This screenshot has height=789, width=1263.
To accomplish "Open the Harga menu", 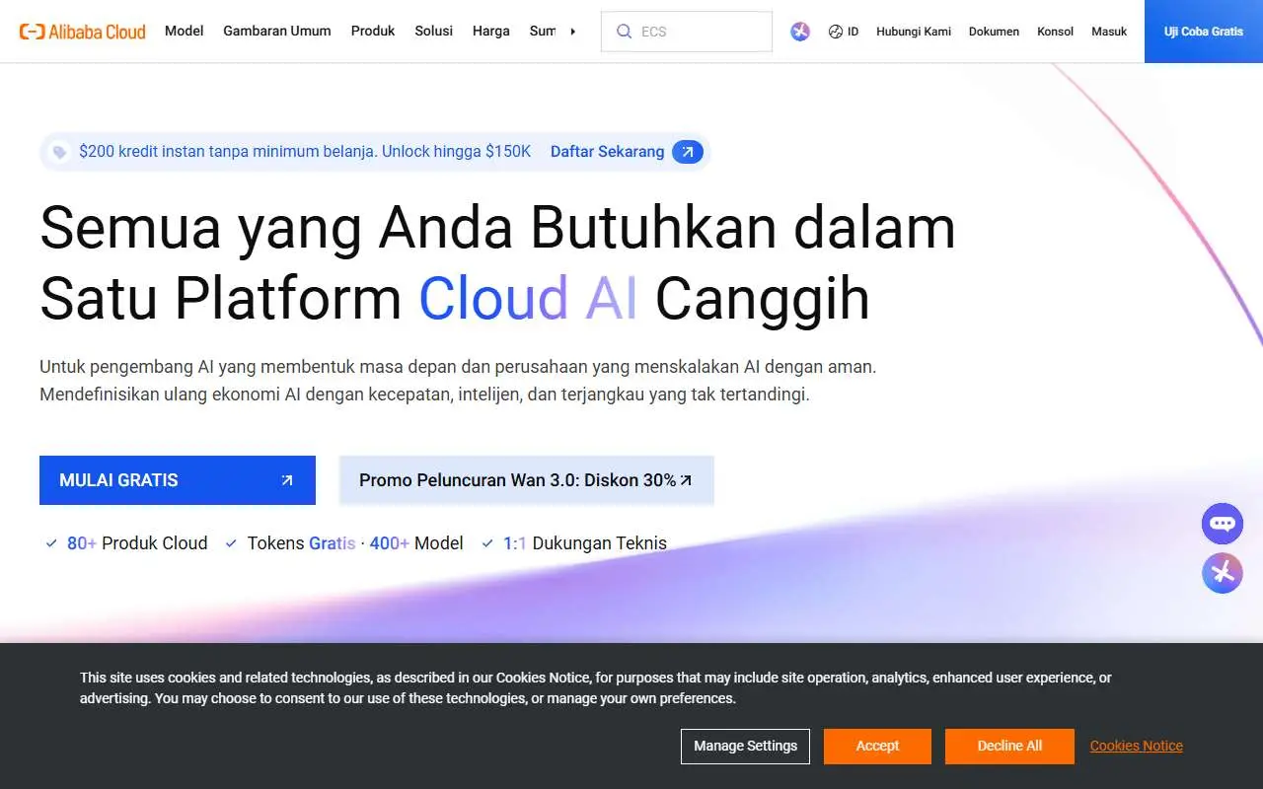I will point(491,32).
